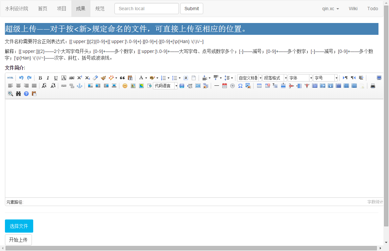389x251 pixels.
Task: Justify the text
Action: pos(34,86)
